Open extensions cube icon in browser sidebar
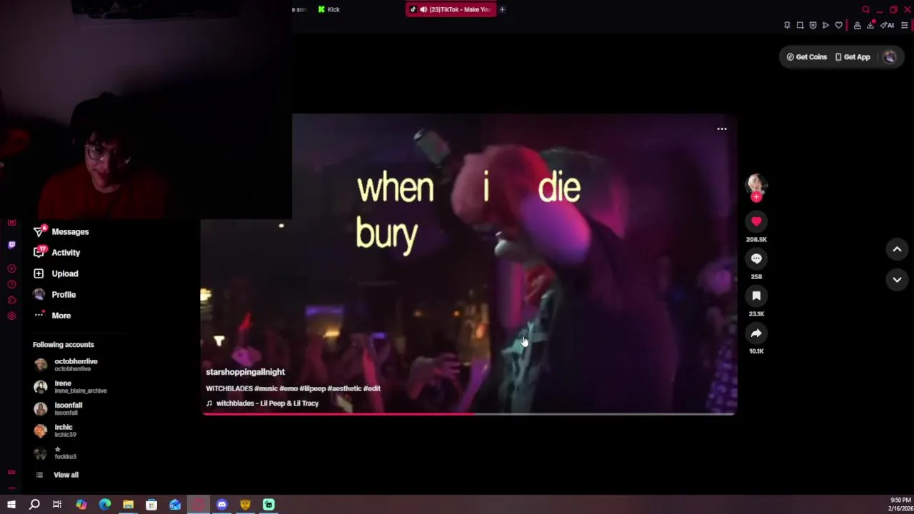Image resolution: width=914 pixels, height=514 pixels. click(x=11, y=300)
